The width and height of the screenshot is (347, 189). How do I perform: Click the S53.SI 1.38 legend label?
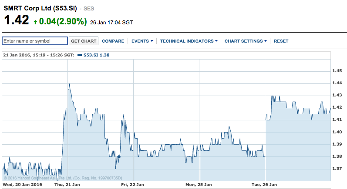coord(96,55)
